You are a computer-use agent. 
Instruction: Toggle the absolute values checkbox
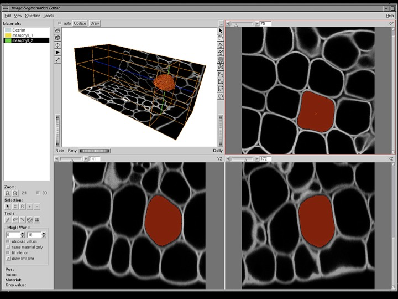point(8,241)
